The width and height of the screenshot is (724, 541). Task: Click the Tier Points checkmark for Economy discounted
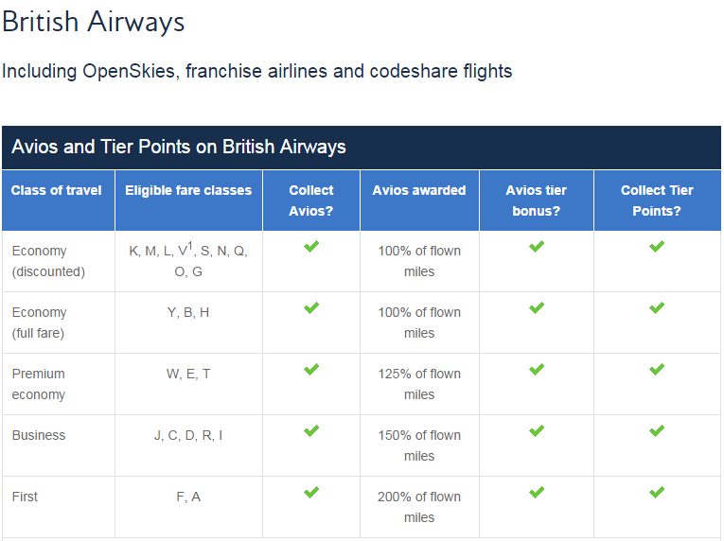tap(657, 246)
